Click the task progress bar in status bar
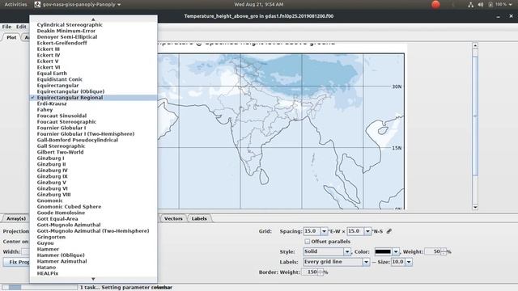This screenshot has height=291, width=518. (40, 288)
